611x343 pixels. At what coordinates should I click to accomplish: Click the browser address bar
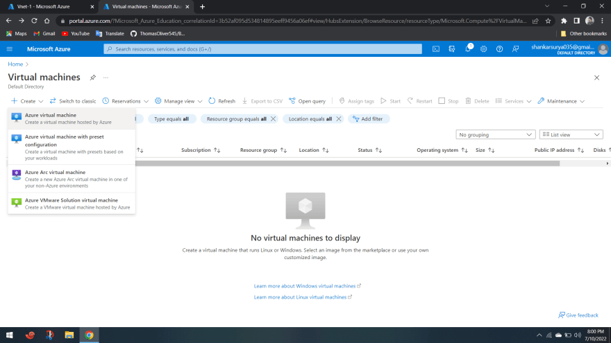298,21
